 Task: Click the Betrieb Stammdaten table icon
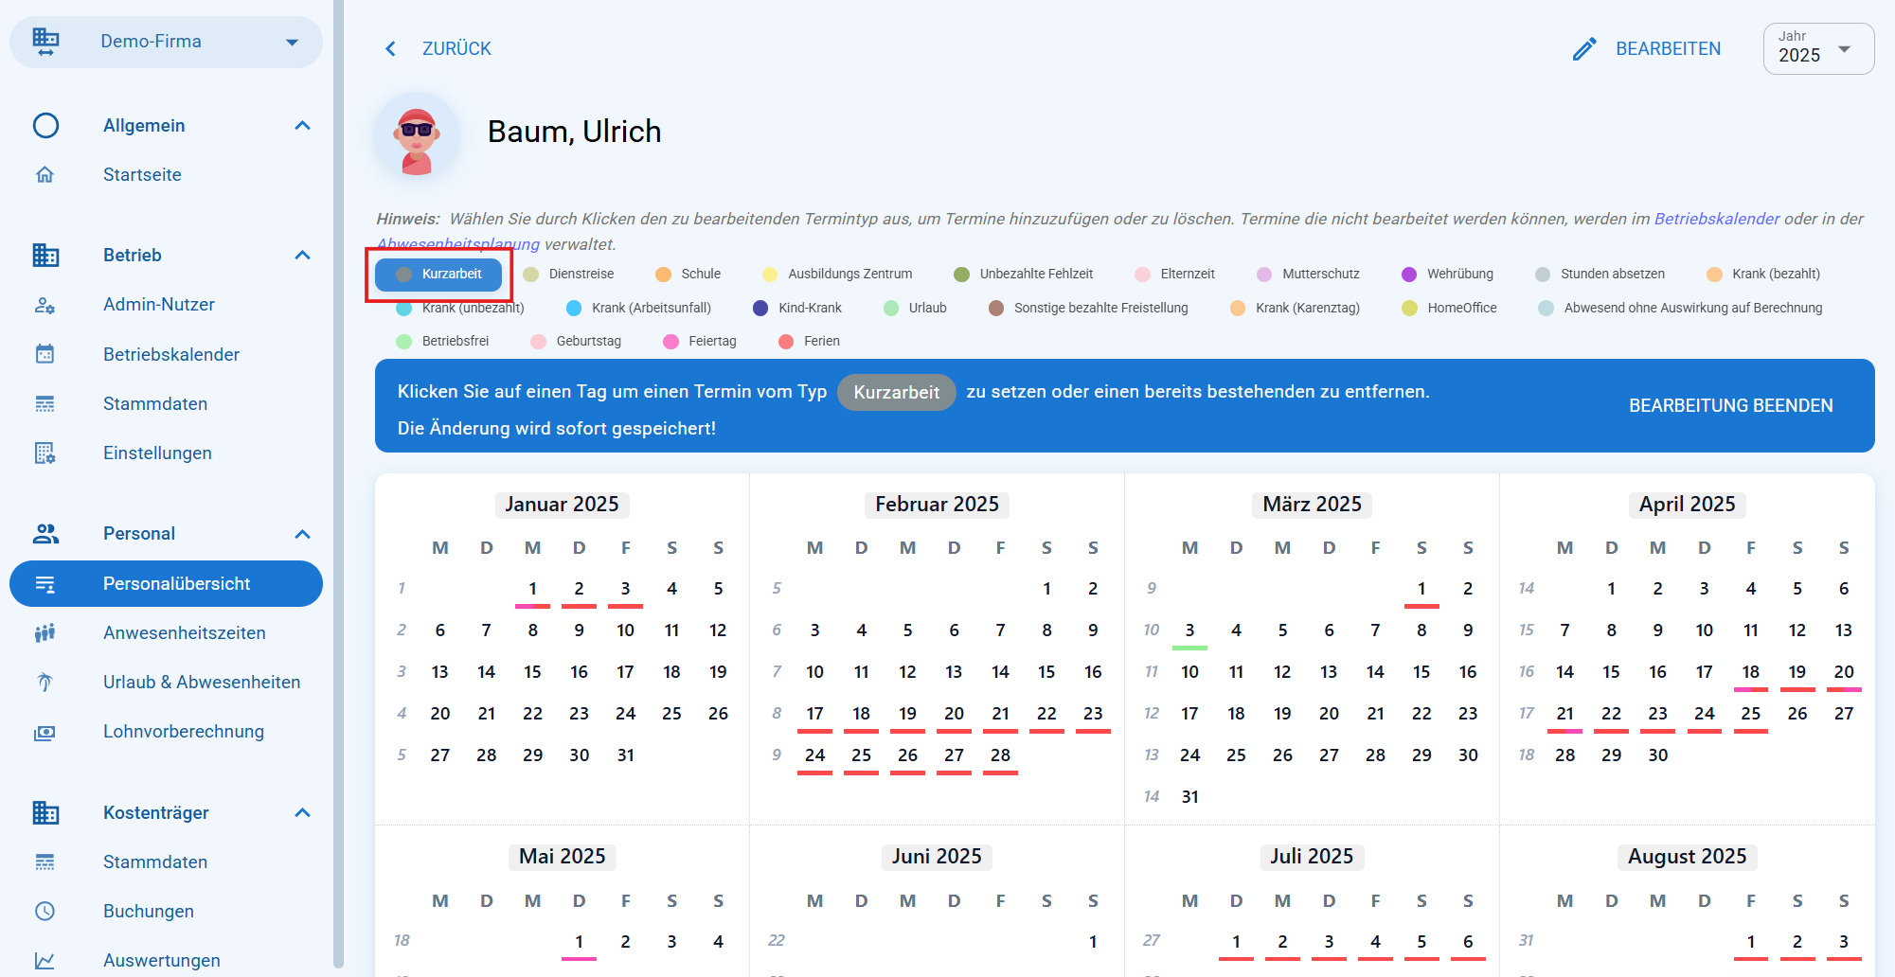[x=45, y=404]
